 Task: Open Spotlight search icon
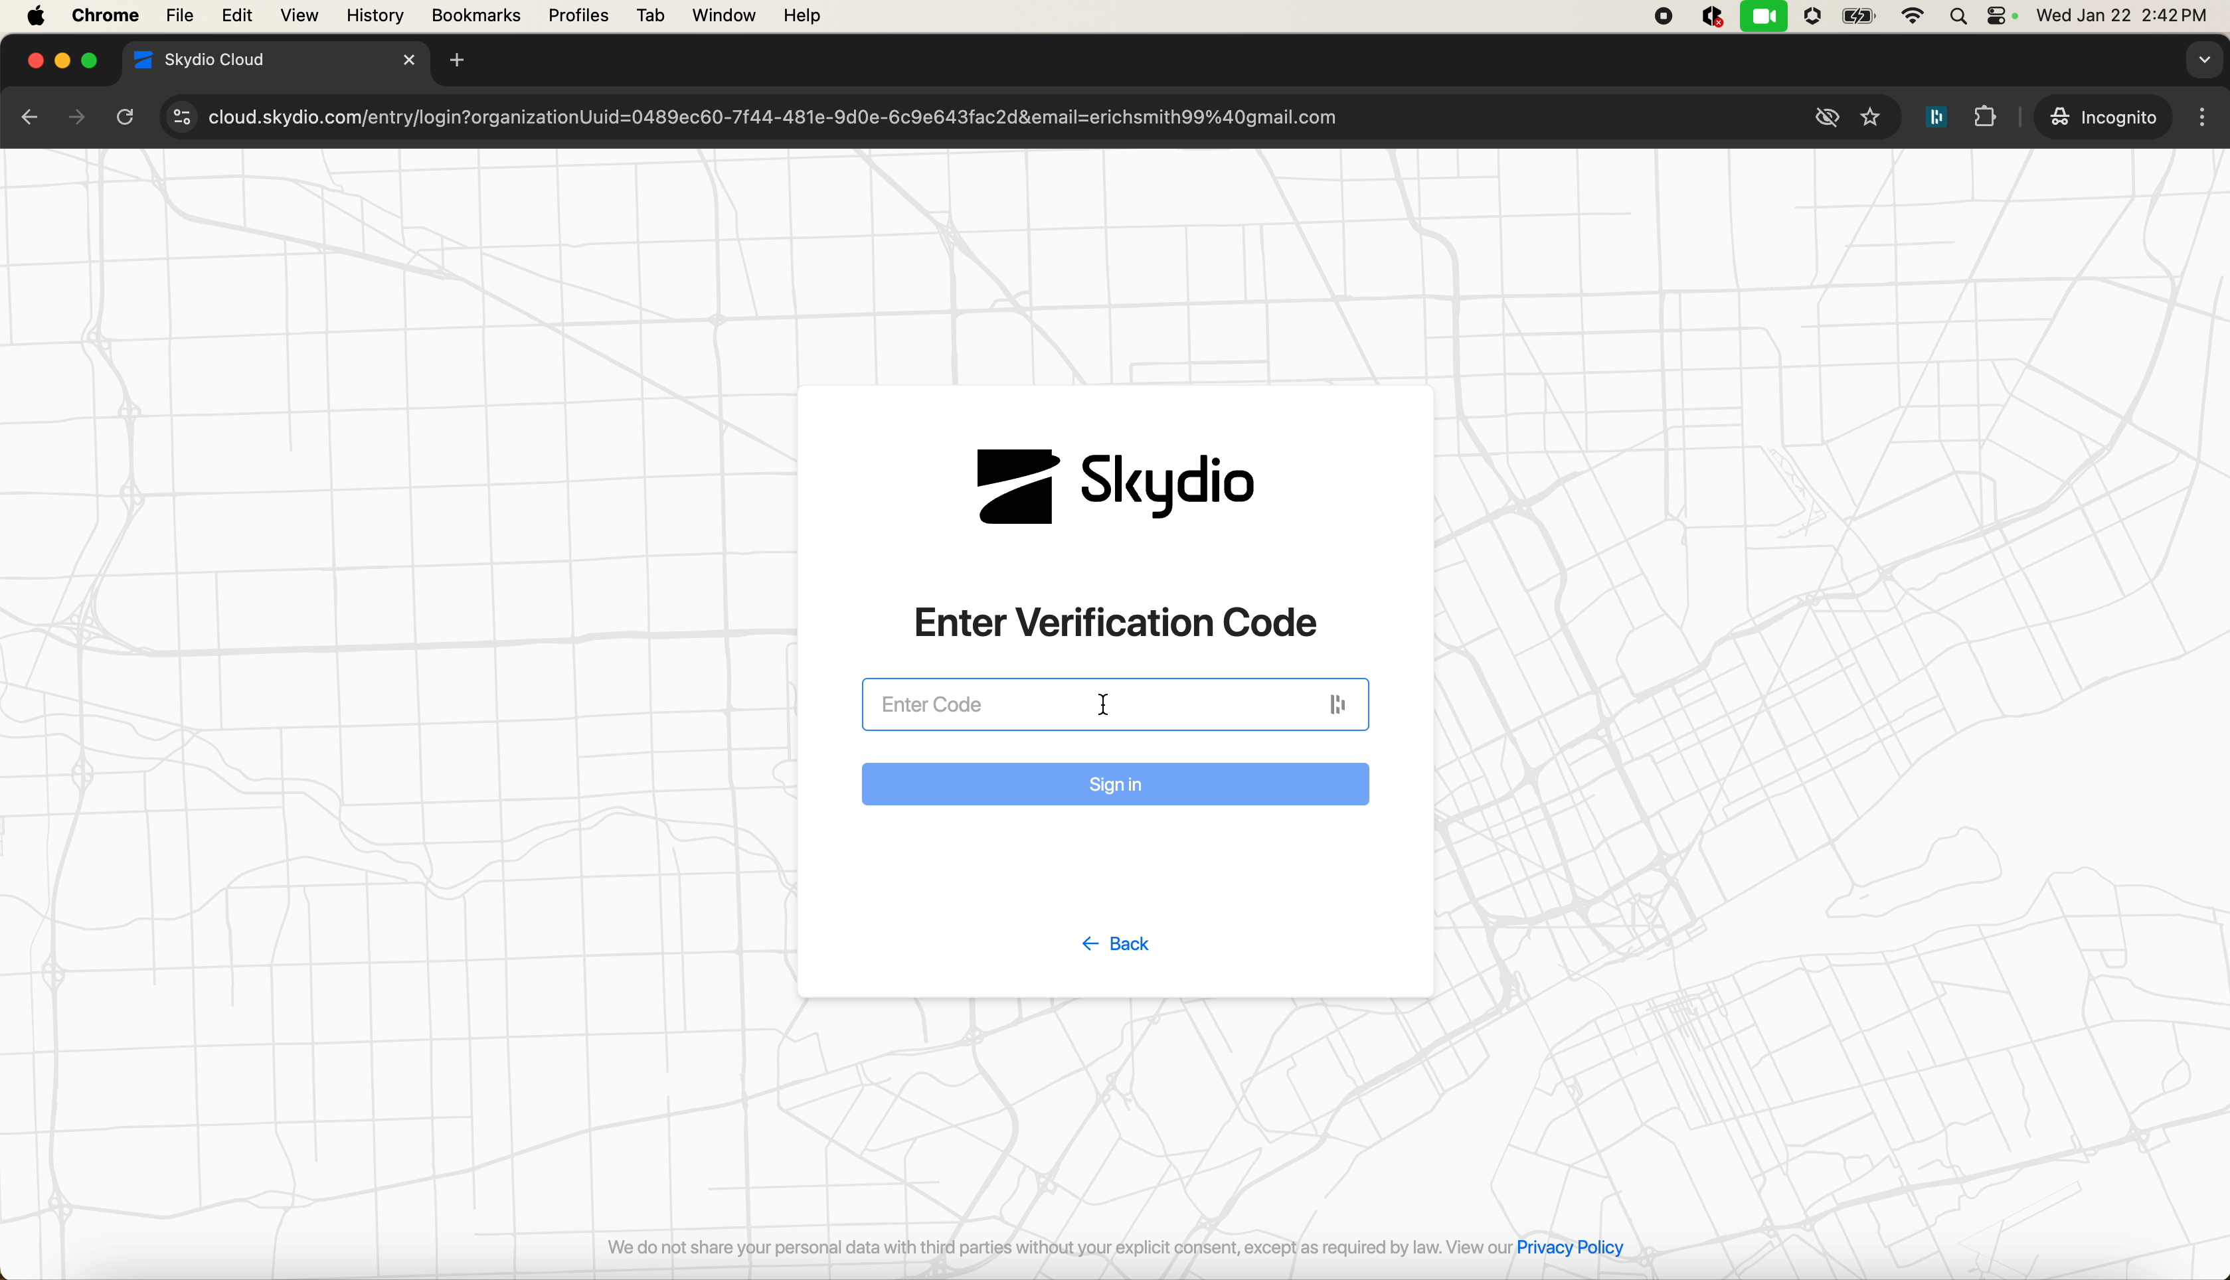1958,17
